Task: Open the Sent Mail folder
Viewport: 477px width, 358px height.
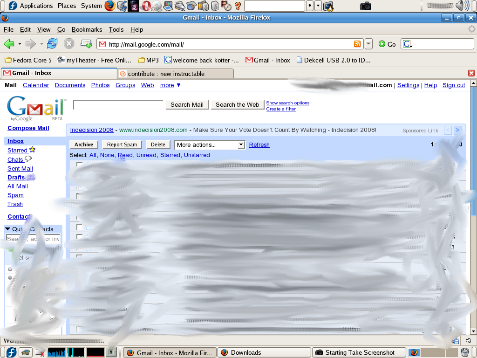Action: (20, 169)
